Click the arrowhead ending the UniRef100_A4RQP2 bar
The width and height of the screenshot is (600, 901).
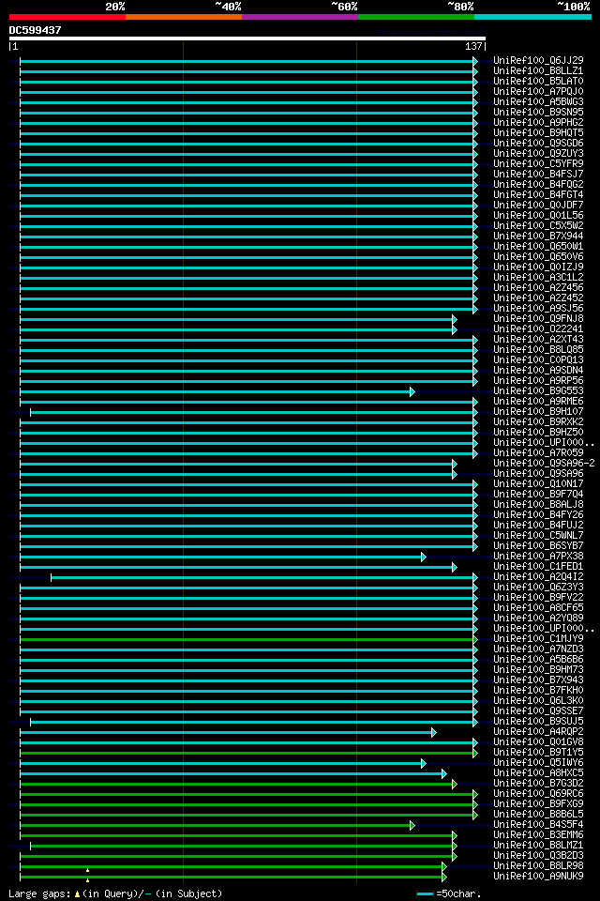(433, 733)
